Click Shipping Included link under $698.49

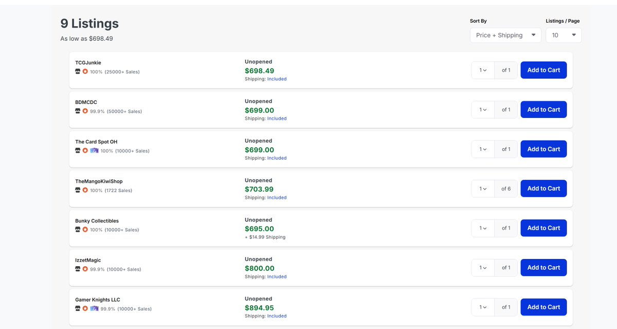(277, 79)
